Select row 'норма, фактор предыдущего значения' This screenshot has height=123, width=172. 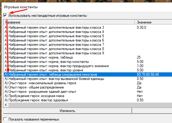click(88, 66)
